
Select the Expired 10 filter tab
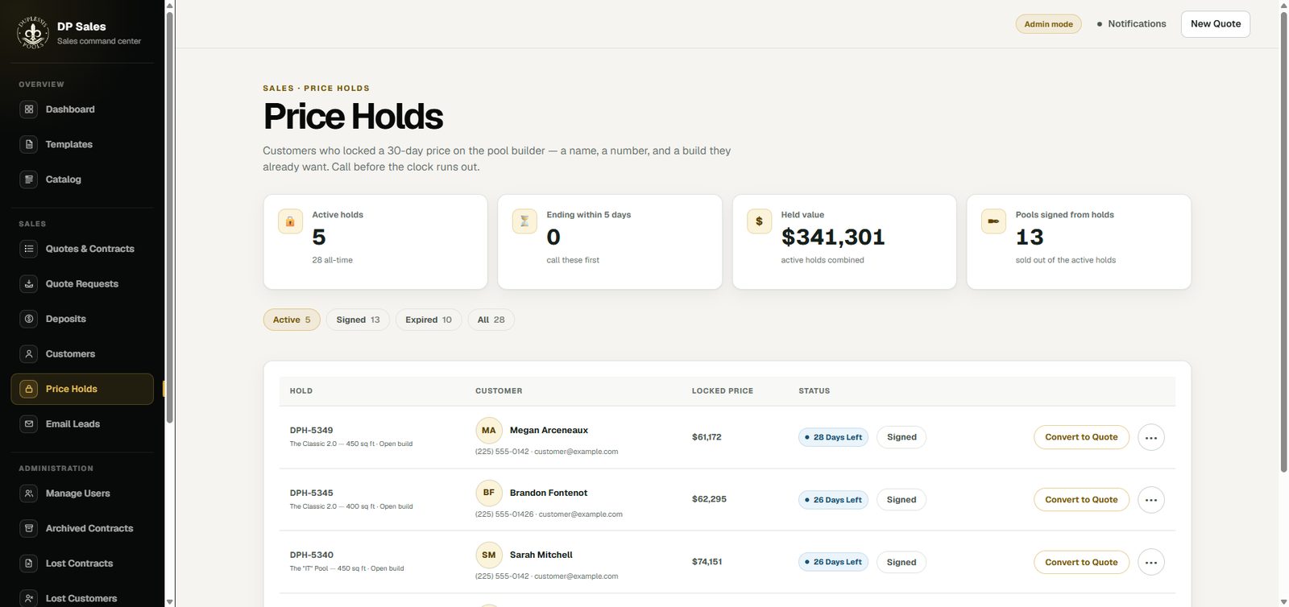point(429,320)
